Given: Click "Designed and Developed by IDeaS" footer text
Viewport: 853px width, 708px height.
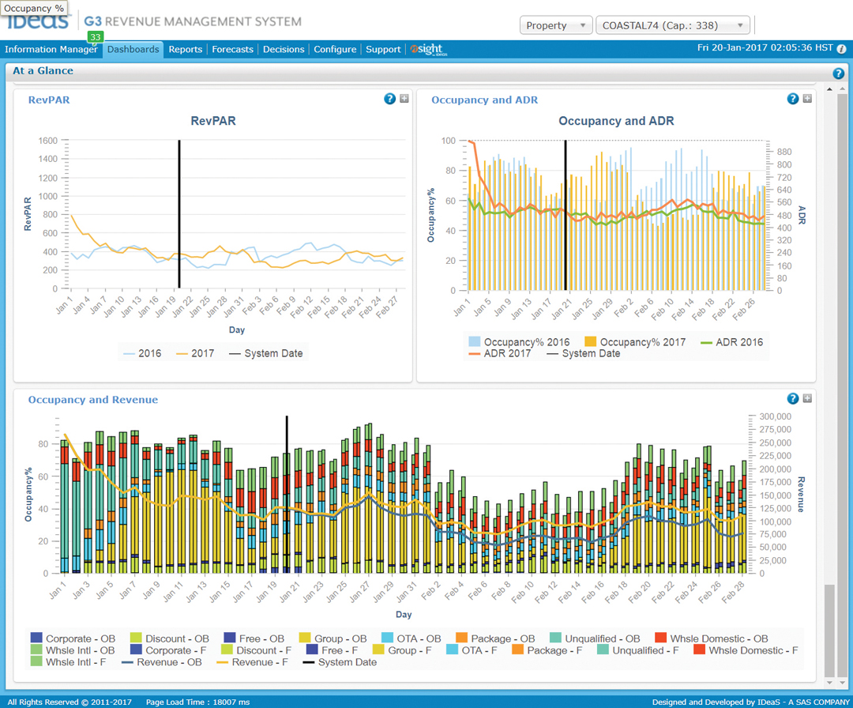Looking at the screenshot, I should pyautogui.click(x=716, y=702).
